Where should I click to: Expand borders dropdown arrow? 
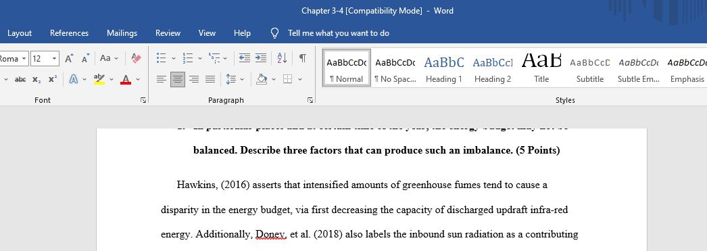(x=300, y=79)
